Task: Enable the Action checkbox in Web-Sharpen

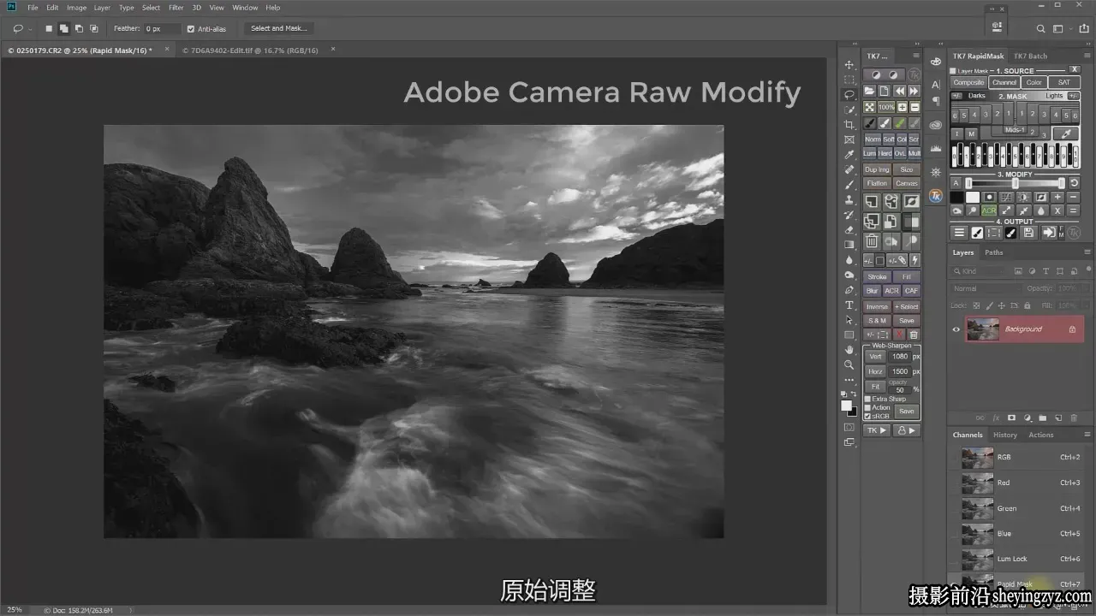Action: click(867, 407)
